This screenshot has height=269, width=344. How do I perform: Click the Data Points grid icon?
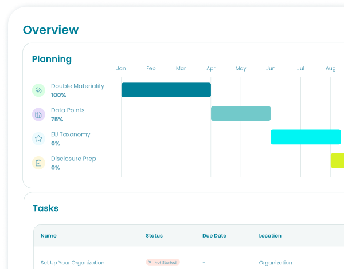click(x=38, y=114)
